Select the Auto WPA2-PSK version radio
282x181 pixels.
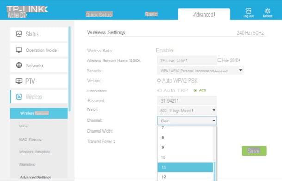[x=159, y=80]
